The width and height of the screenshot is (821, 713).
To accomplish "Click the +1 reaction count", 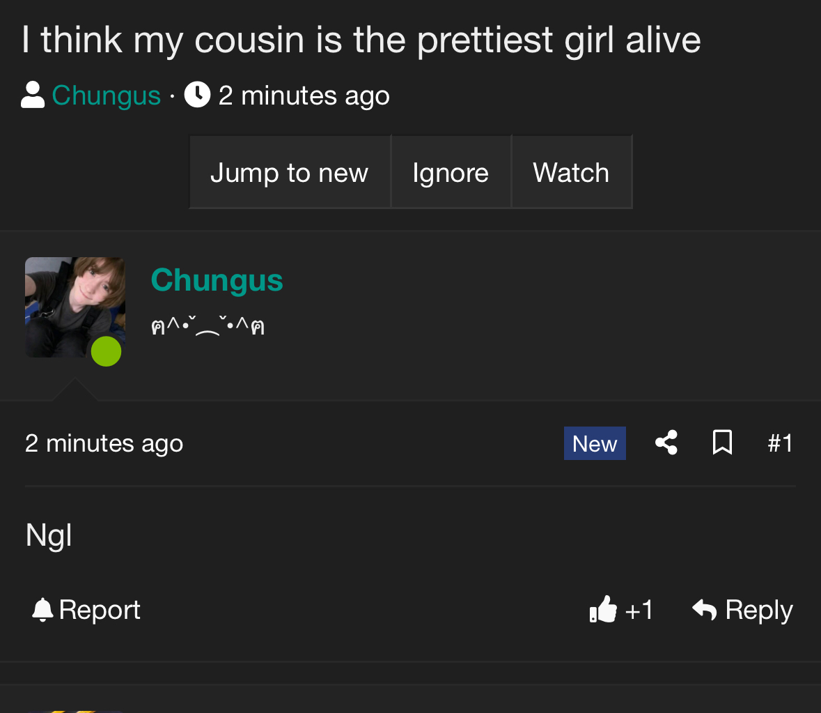I will click(x=639, y=611).
